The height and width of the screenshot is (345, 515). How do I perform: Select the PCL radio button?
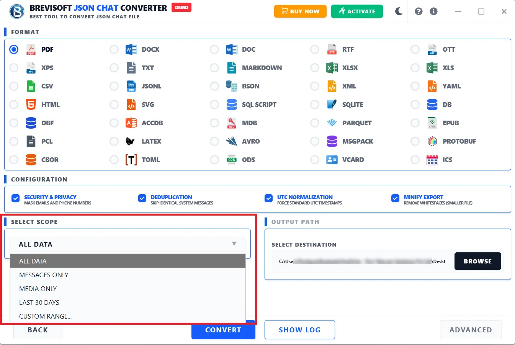coord(14,141)
